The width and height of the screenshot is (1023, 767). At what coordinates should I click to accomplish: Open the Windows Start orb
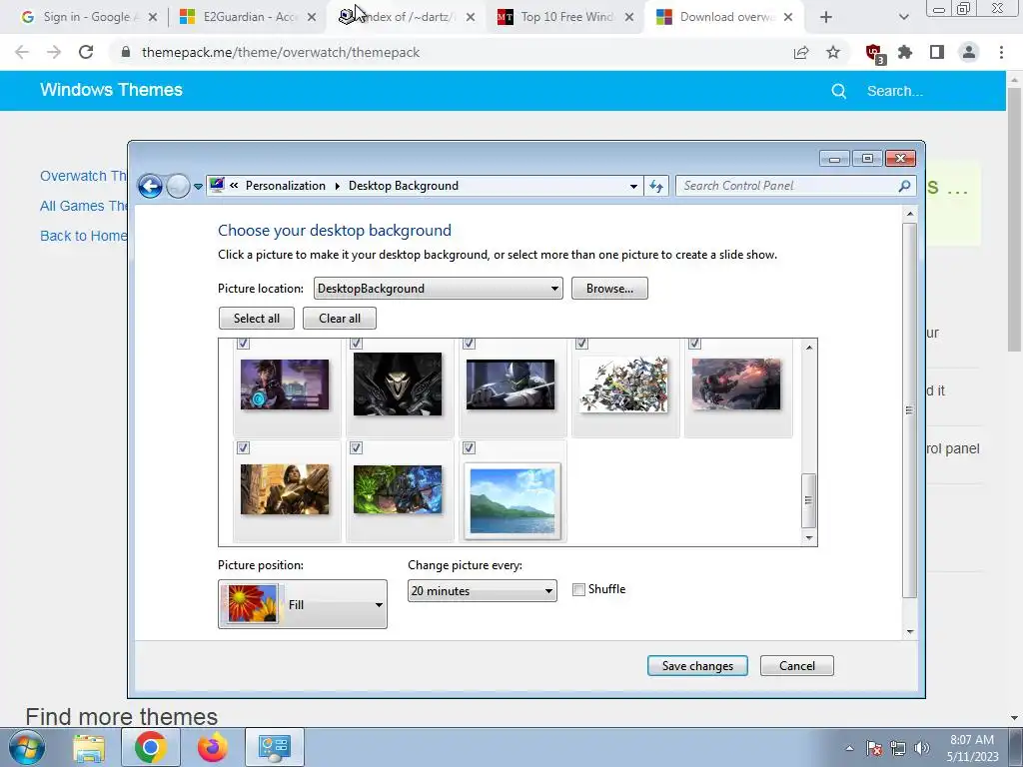point(27,747)
